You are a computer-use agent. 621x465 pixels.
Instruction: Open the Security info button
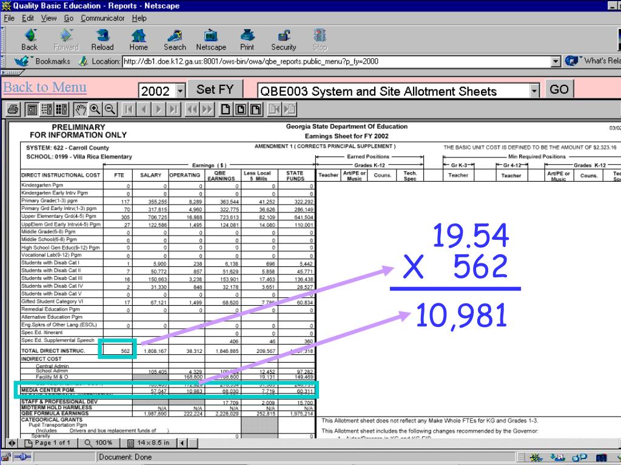click(x=284, y=40)
